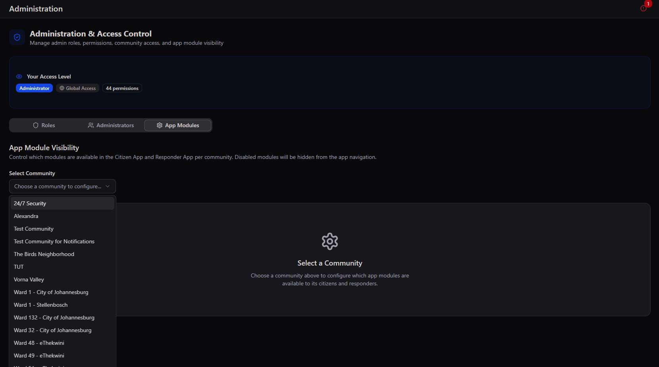659x367 pixels.
Task: Pick Ward 32 - City of Johannesburg
Action: (62, 330)
